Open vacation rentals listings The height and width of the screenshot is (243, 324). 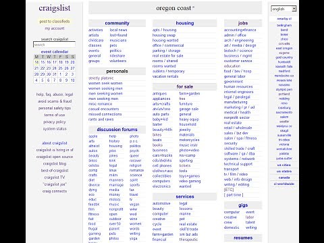(x=165, y=76)
